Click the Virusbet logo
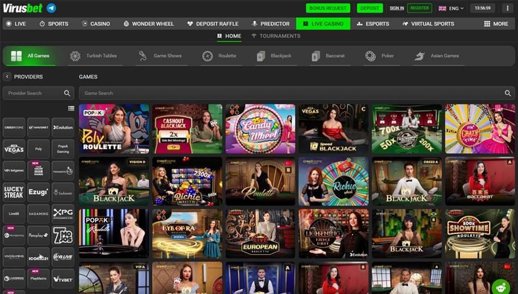Screen dimensions: 518x294 22,8
